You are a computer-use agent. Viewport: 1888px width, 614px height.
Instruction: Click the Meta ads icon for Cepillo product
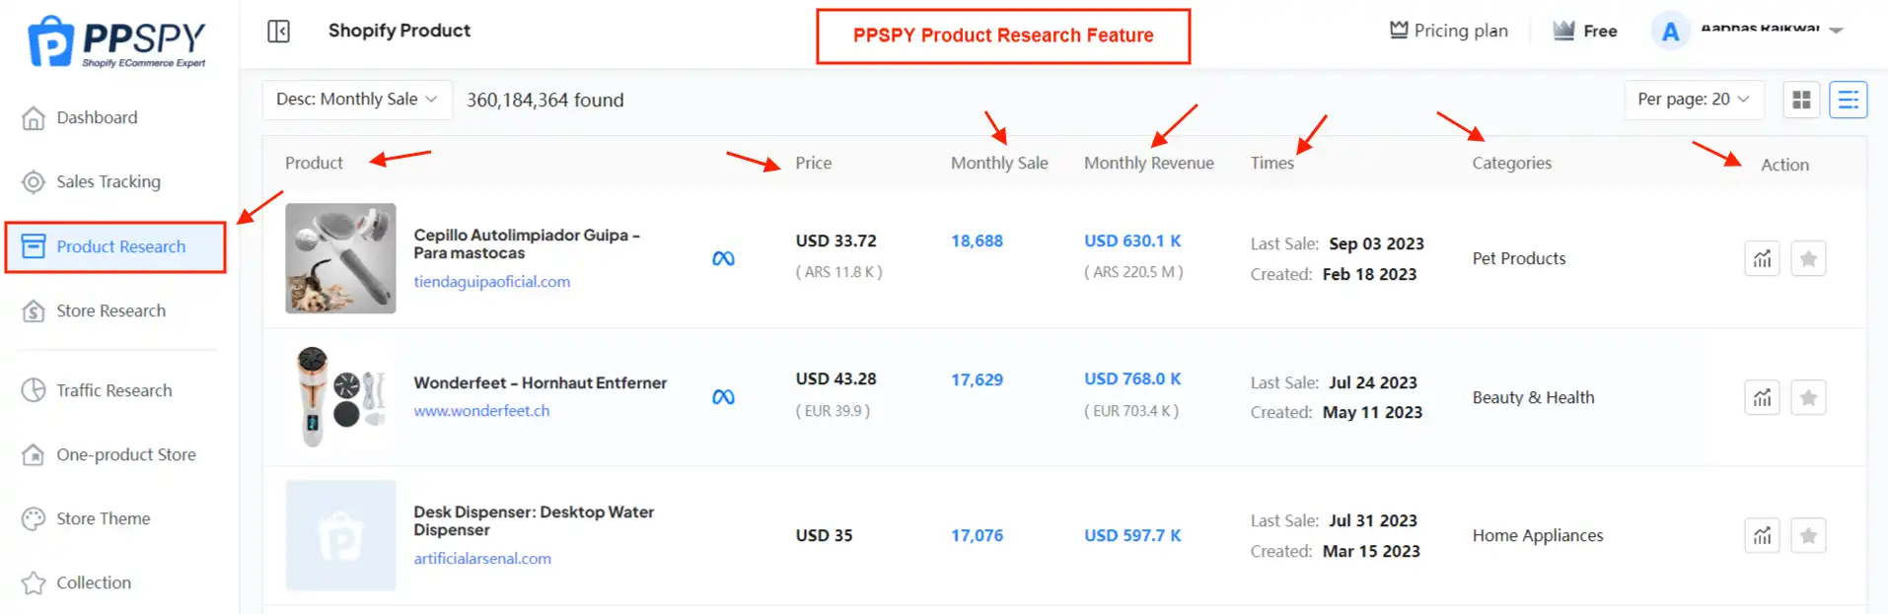[723, 258]
